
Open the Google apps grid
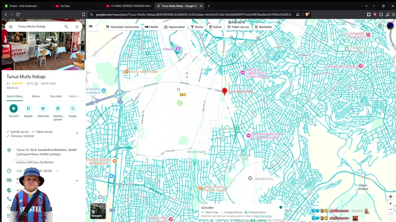pos(380,26)
